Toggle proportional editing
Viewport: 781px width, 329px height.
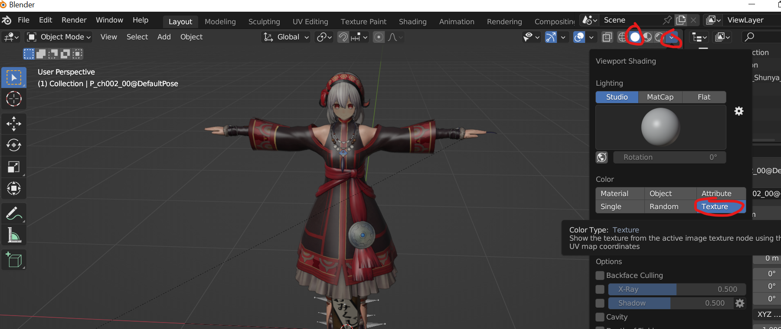click(379, 37)
